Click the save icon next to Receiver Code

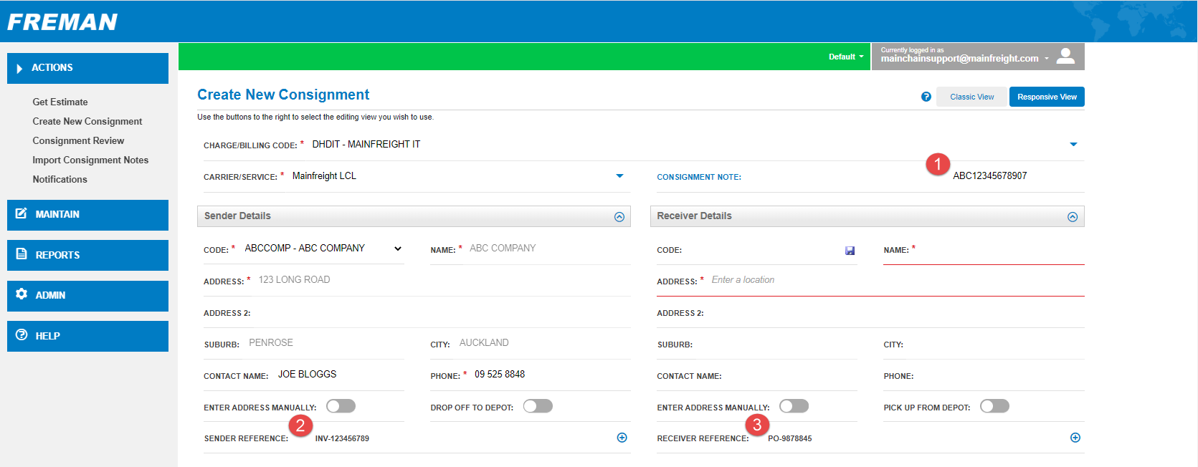pyautogui.click(x=850, y=251)
